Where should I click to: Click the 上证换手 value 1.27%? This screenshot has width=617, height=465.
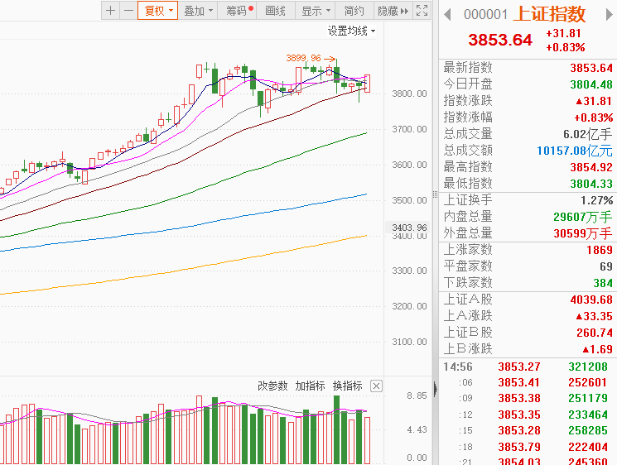[x=596, y=200]
